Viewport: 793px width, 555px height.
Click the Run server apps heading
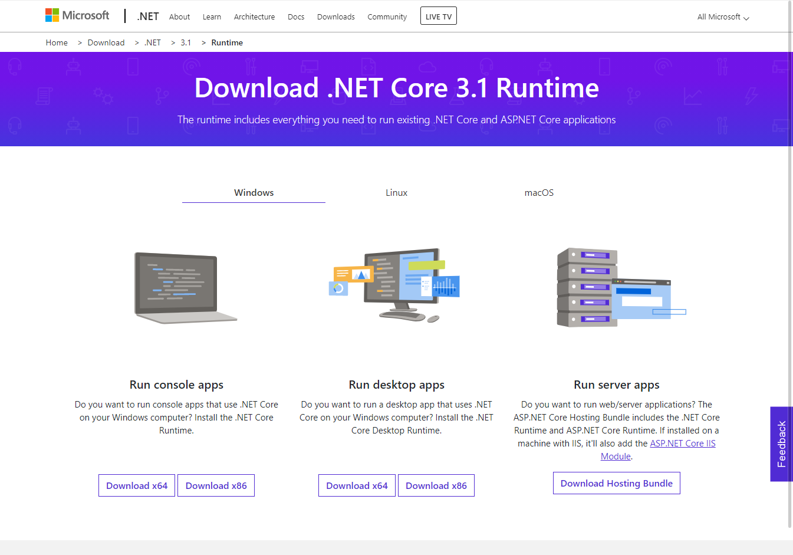click(x=617, y=385)
